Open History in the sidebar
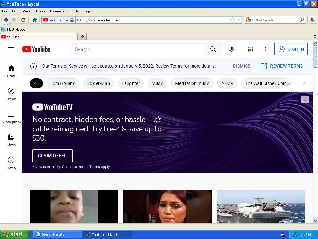Image resolution: width=318 pixels, height=239 pixels. [x=11, y=163]
